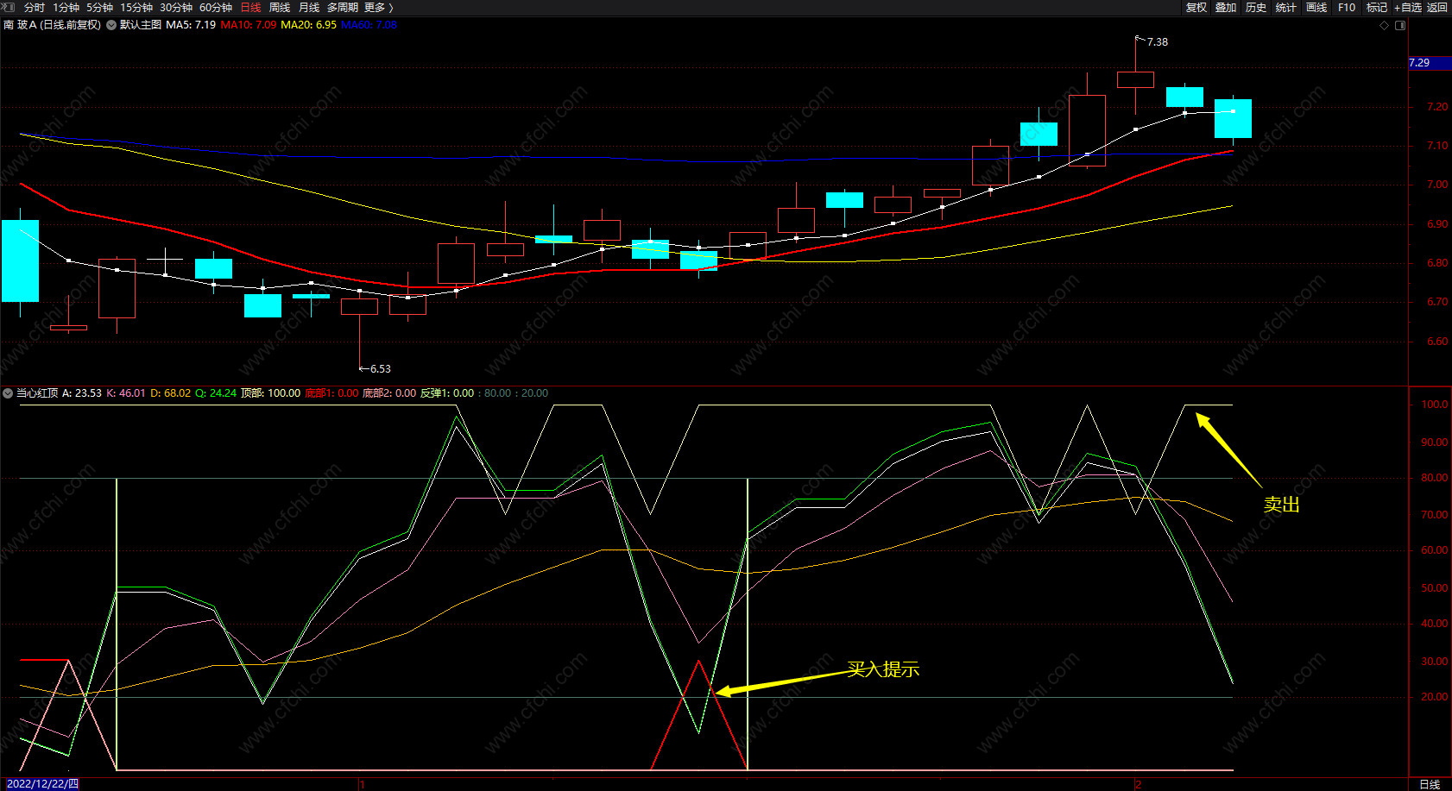Select the 日线 daily chart tab
Image resolution: width=1452 pixels, height=791 pixels.
[x=250, y=7]
